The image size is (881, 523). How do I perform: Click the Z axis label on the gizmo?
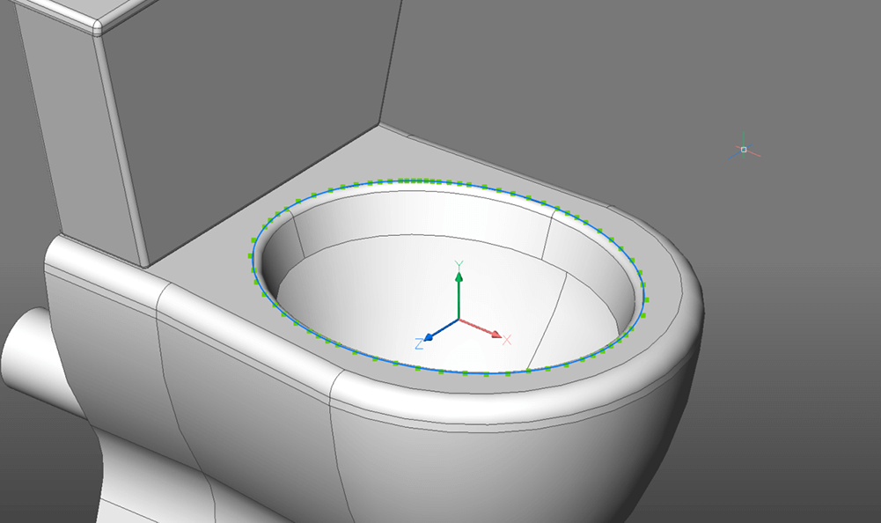[421, 343]
